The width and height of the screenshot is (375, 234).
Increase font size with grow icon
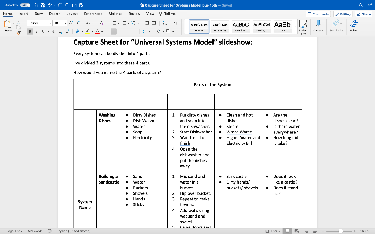(x=71, y=23)
